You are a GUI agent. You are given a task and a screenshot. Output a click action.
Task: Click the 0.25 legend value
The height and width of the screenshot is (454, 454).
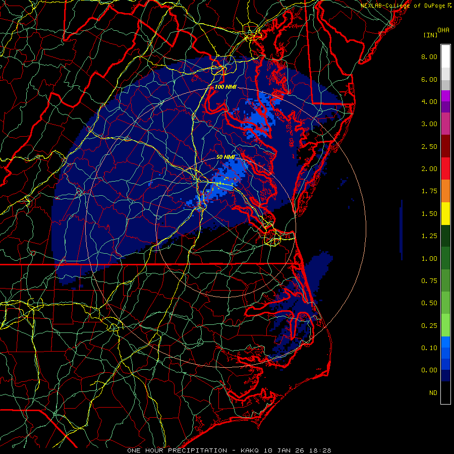[429, 326]
